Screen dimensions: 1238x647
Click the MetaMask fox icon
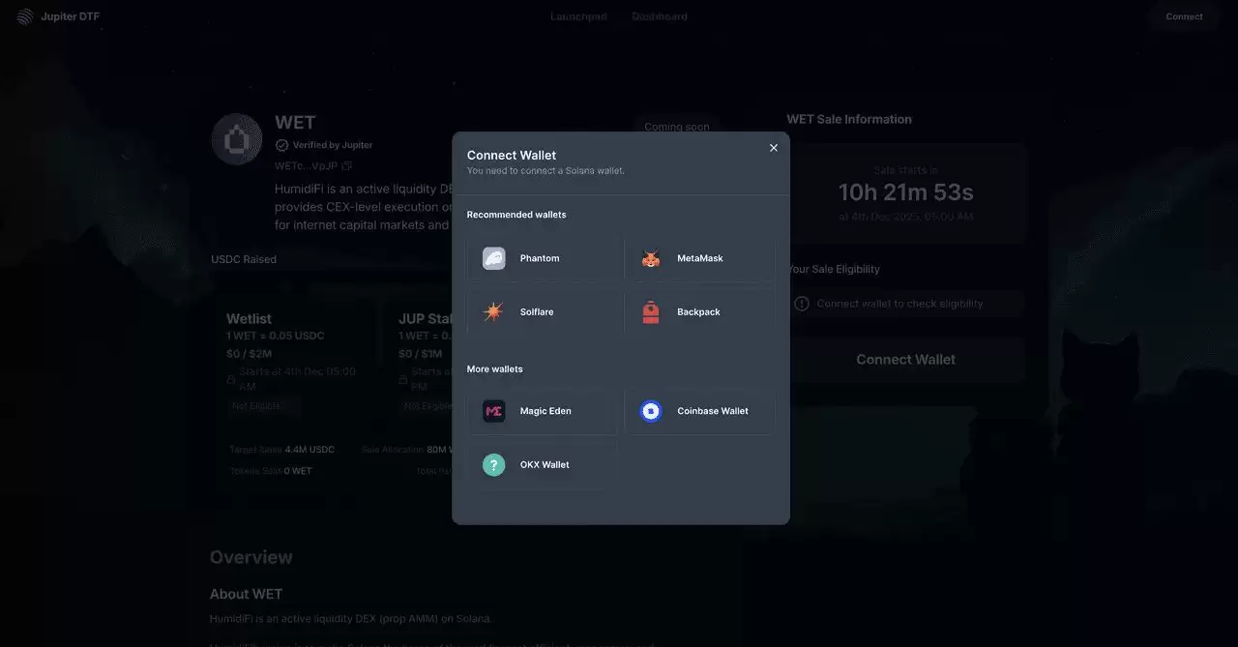(651, 258)
